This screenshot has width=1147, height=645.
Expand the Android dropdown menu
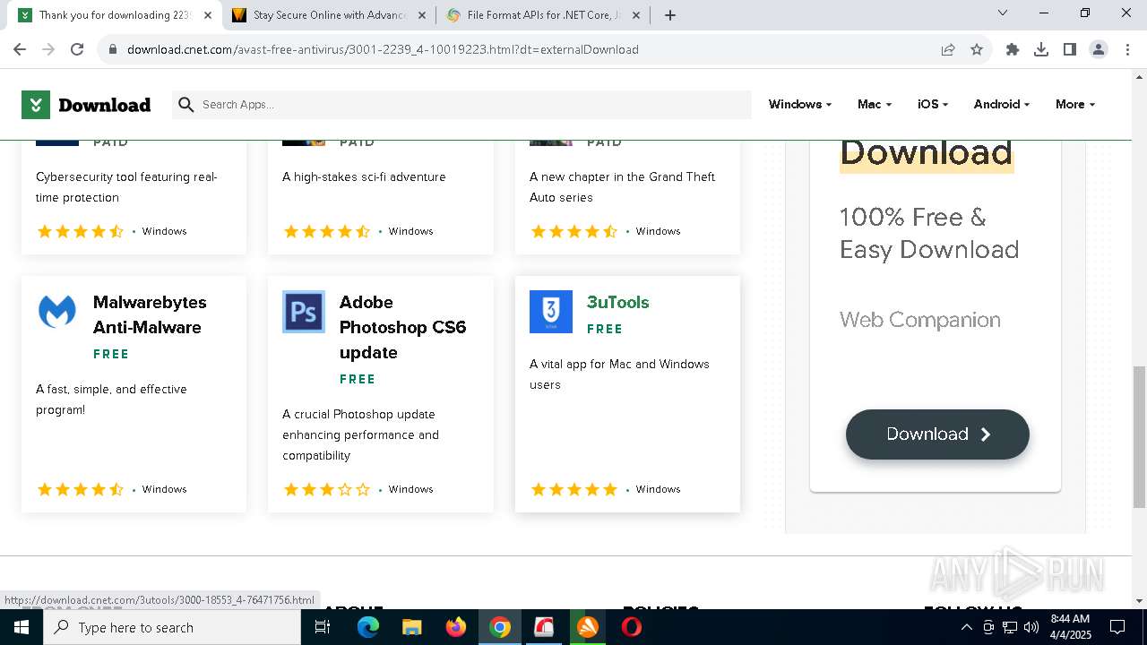tap(1002, 105)
